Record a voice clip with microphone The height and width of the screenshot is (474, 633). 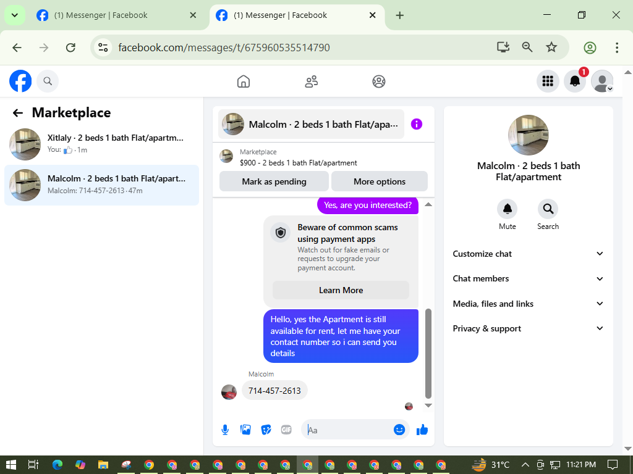click(x=225, y=430)
